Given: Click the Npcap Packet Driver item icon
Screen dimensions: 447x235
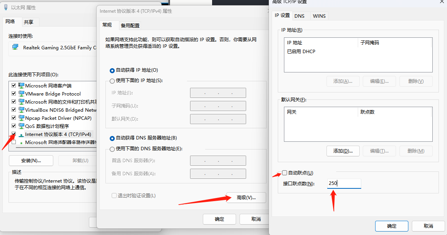Looking at the screenshot, I should [x=21, y=117].
